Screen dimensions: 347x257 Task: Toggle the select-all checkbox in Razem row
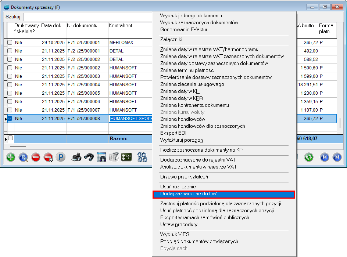[10, 138]
